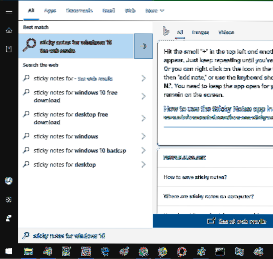
Task: Open 'How to use the Sticky Notes app' link
Action: [217, 109]
